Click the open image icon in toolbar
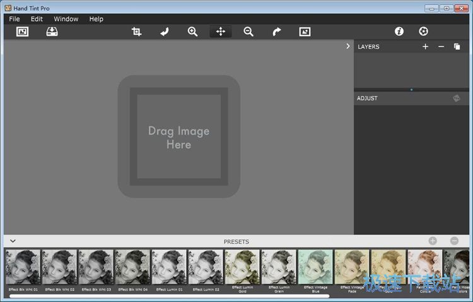 (x=23, y=32)
